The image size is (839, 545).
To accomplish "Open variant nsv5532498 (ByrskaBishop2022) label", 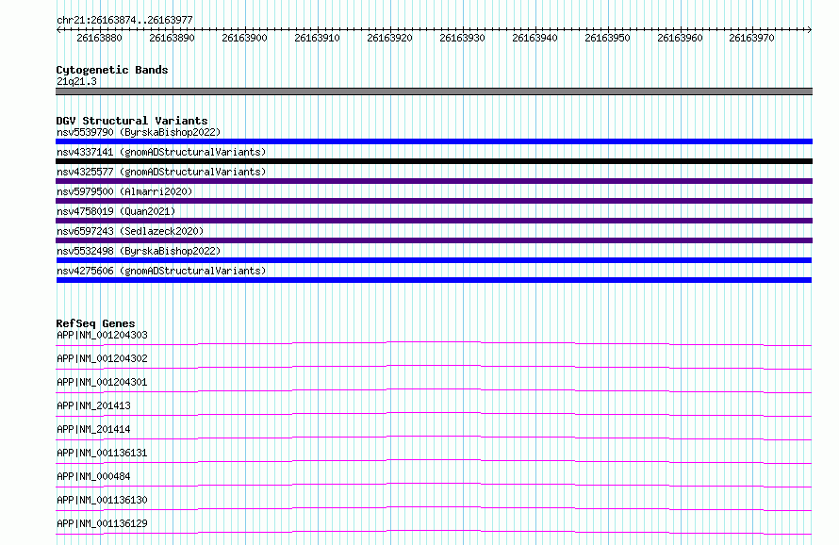I will click(x=139, y=251).
